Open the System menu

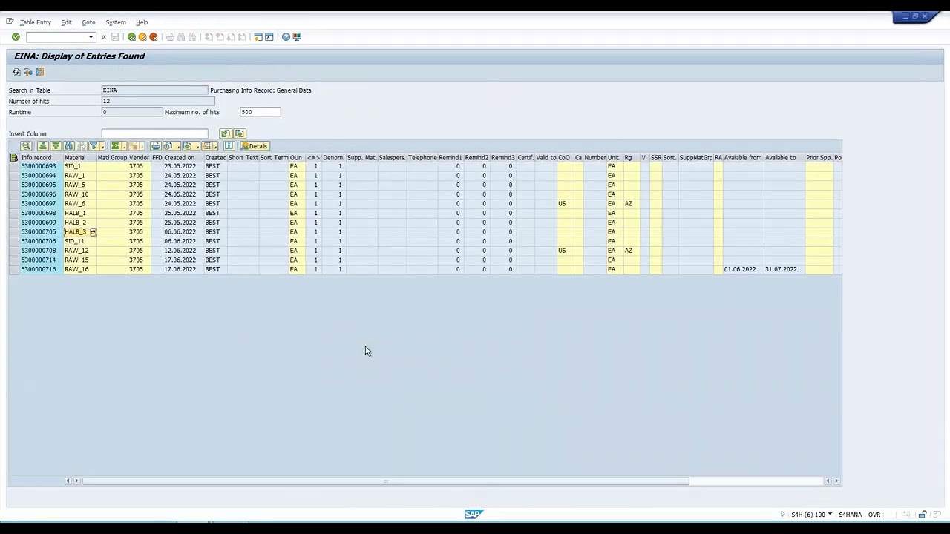(x=116, y=22)
